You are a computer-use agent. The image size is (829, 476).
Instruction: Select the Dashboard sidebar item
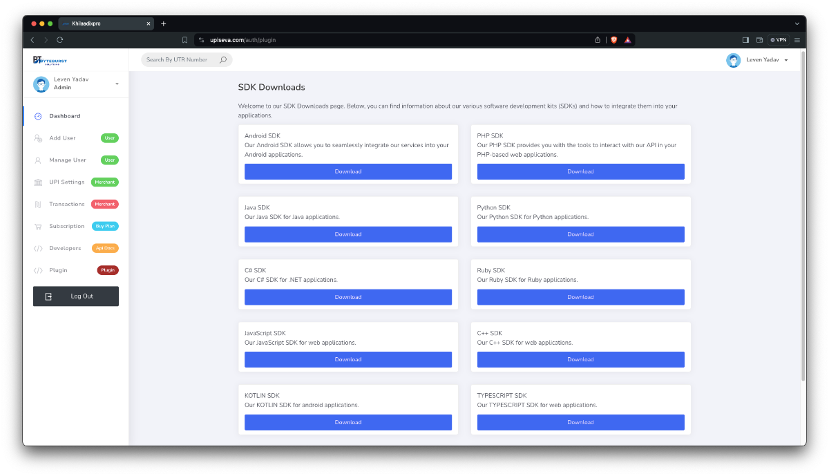click(x=64, y=116)
